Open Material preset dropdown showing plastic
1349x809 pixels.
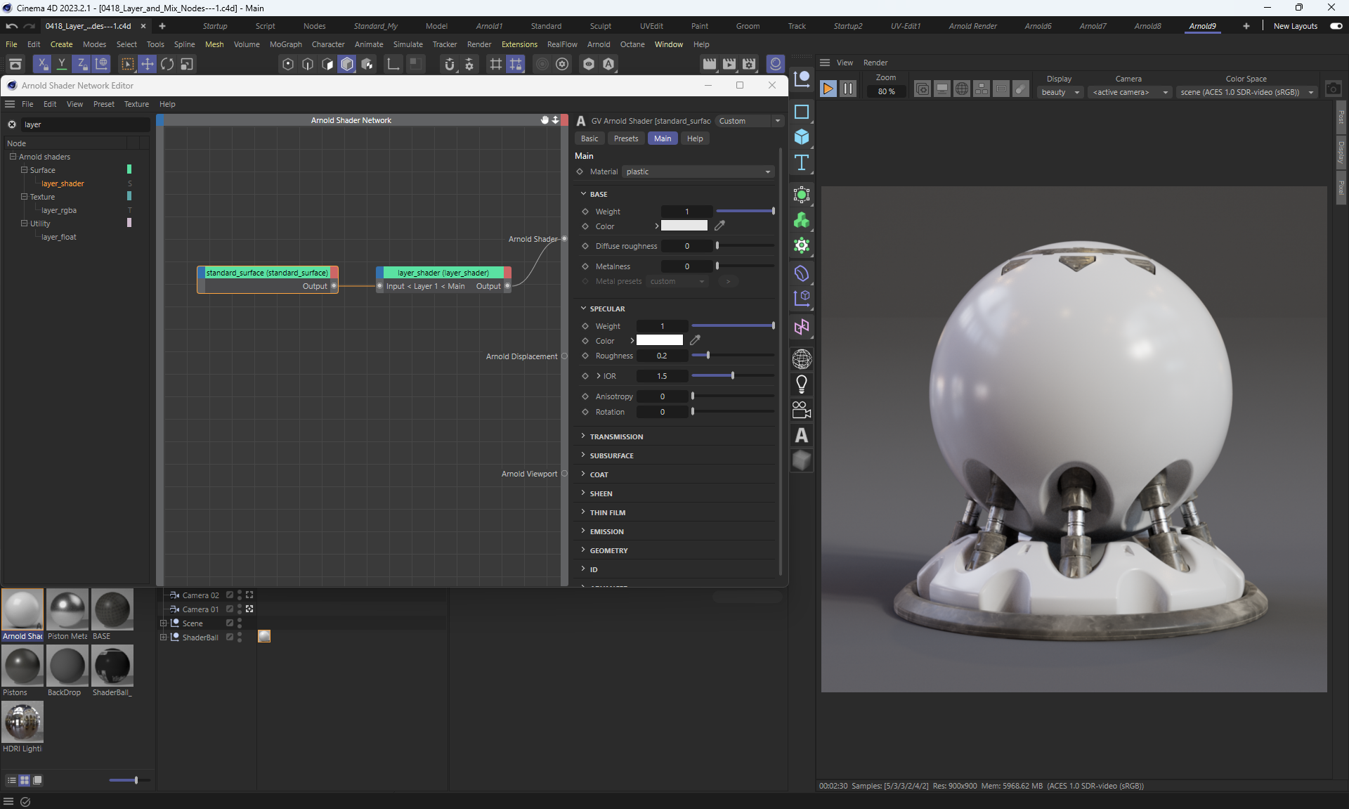point(698,171)
